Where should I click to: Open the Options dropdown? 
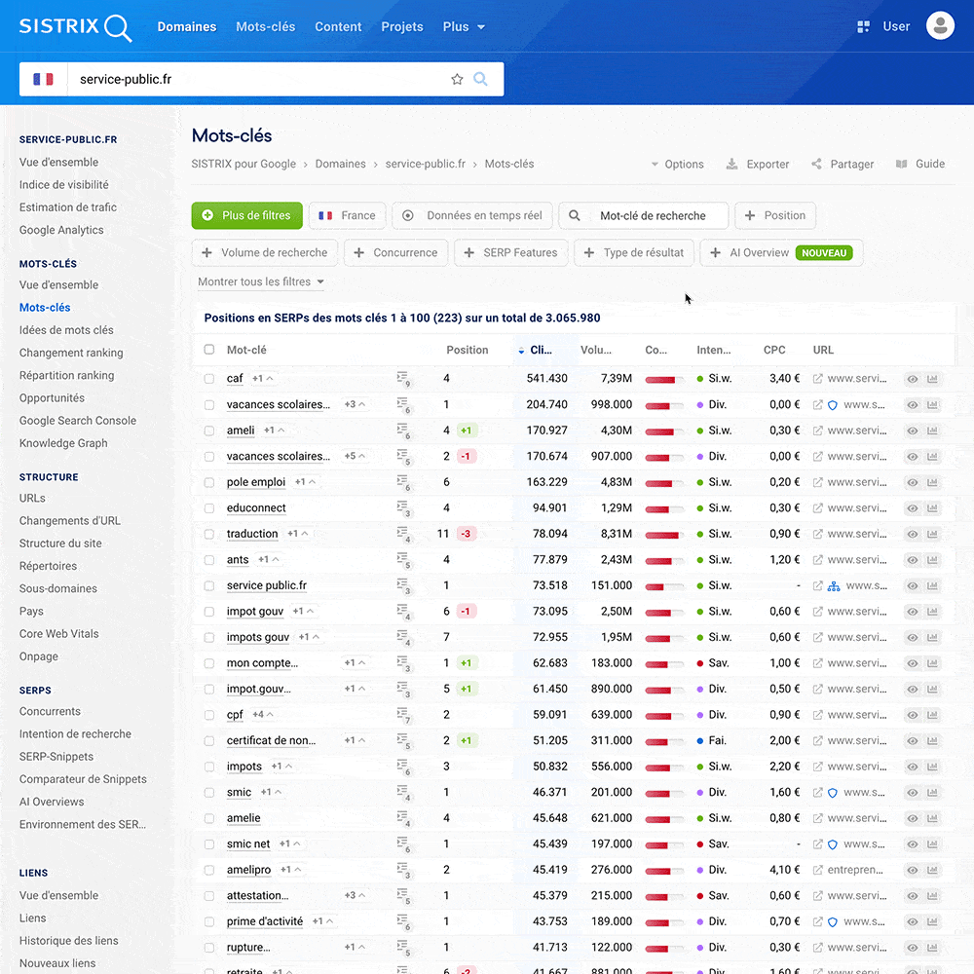click(x=677, y=165)
